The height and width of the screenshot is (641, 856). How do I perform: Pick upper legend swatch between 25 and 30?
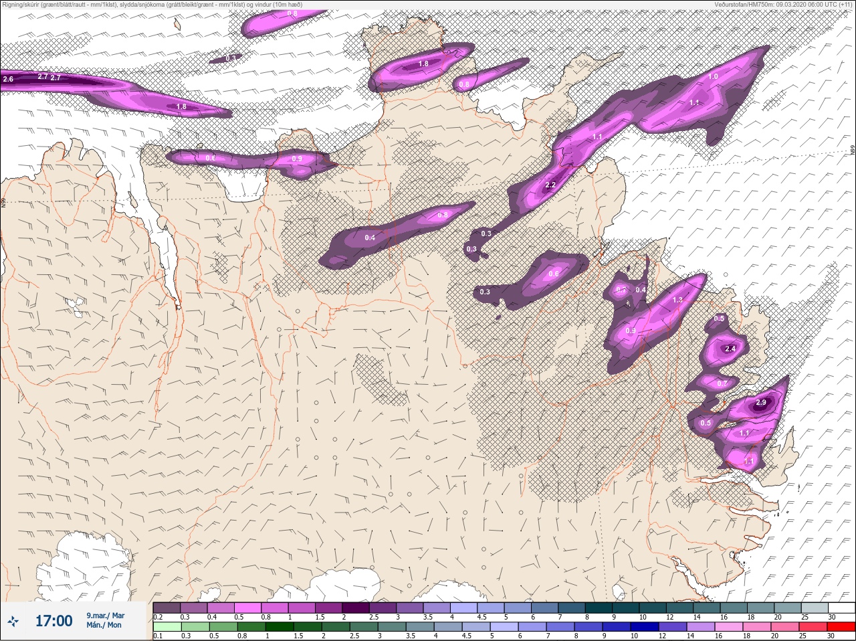[815, 607]
